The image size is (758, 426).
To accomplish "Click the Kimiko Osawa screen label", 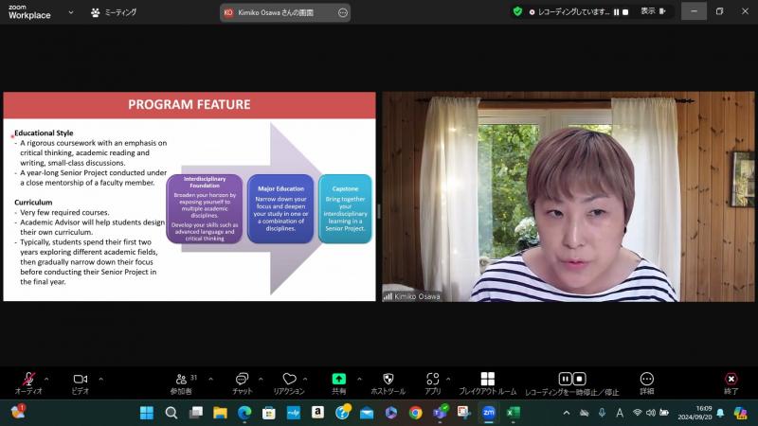I will click(x=276, y=12).
